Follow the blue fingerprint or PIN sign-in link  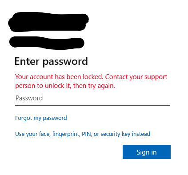pos(83,134)
